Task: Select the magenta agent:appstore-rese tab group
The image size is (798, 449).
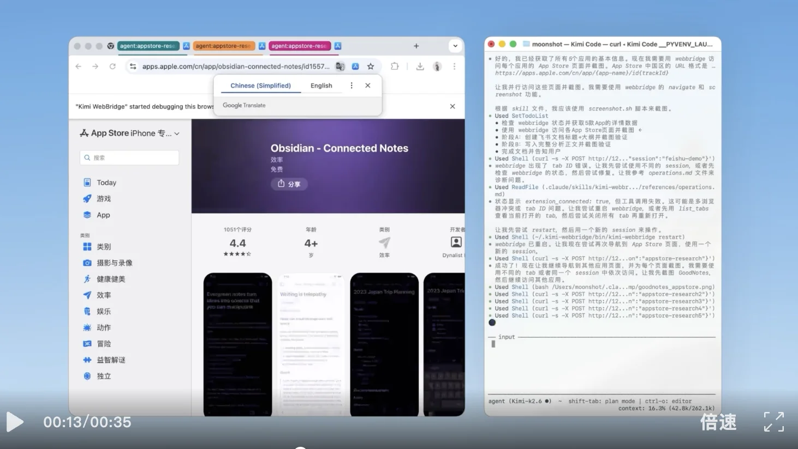Action: 299,46
